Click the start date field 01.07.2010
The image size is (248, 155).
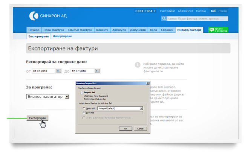(43, 71)
